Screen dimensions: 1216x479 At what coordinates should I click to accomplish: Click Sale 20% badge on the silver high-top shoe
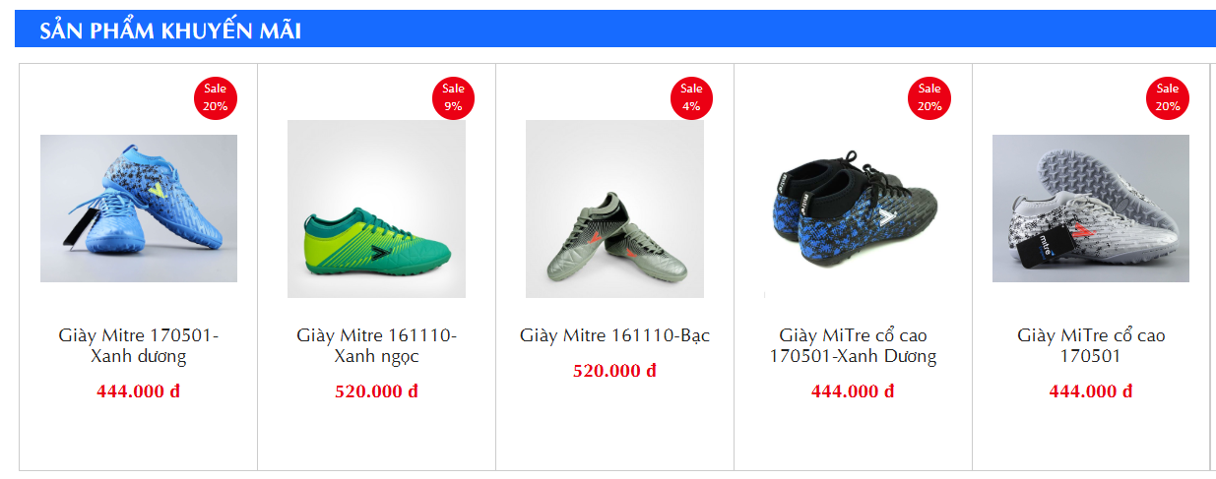click(x=1169, y=97)
